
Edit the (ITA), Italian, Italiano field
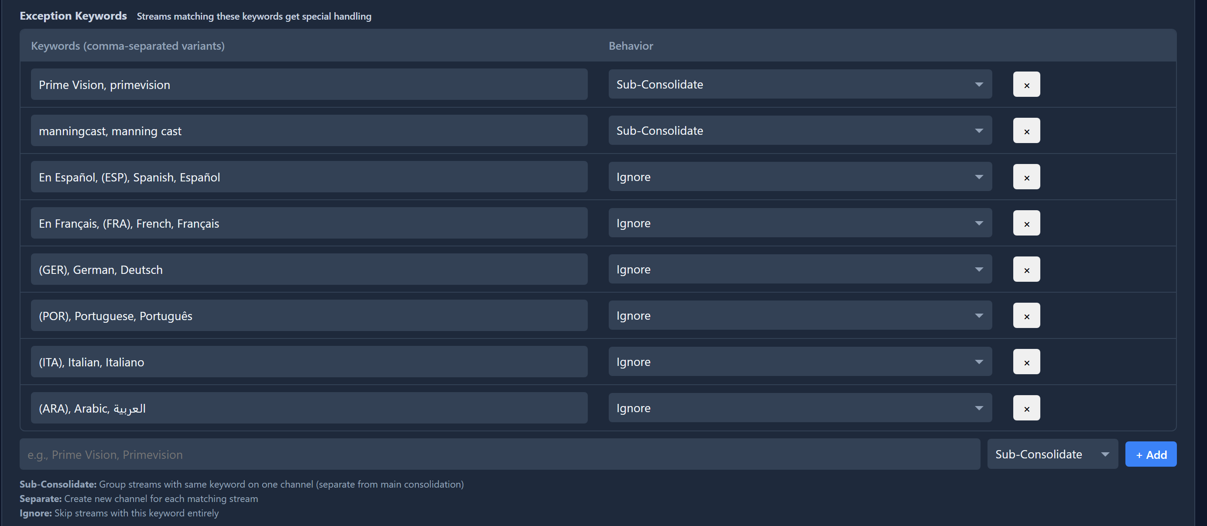pyautogui.click(x=309, y=362)
